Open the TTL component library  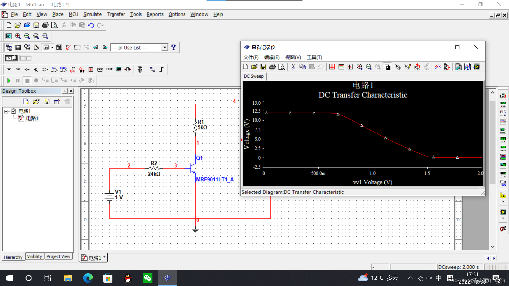point(54,69)
